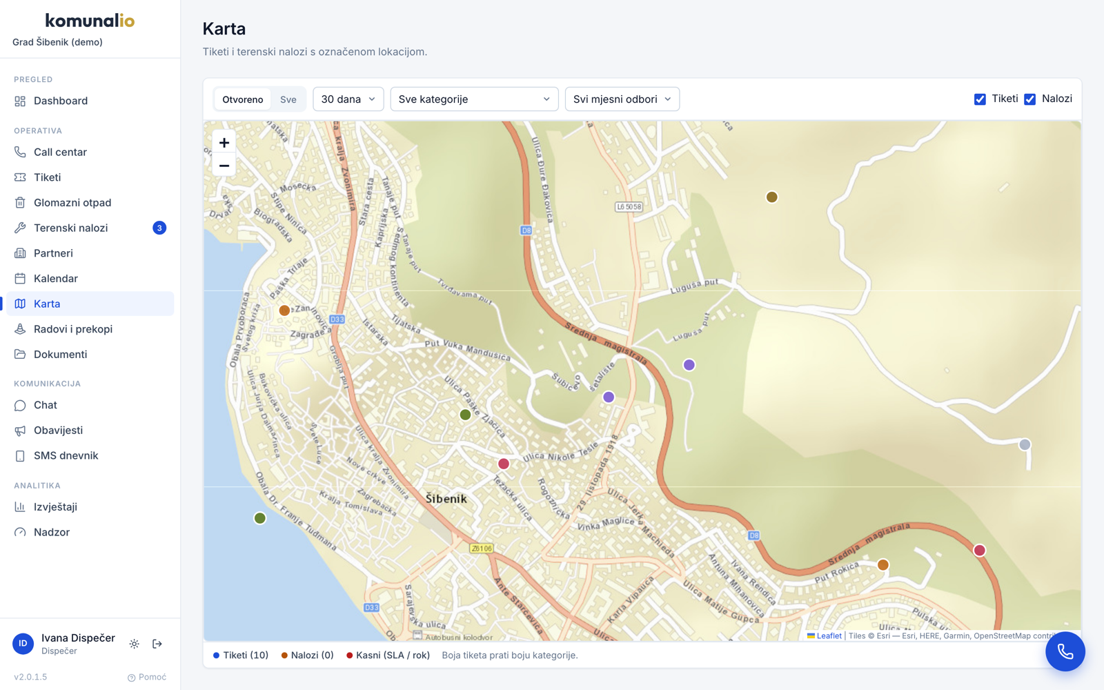
Task: Click the Chat bubble icon
Action: pyautogui.click(x=20, y=405)
